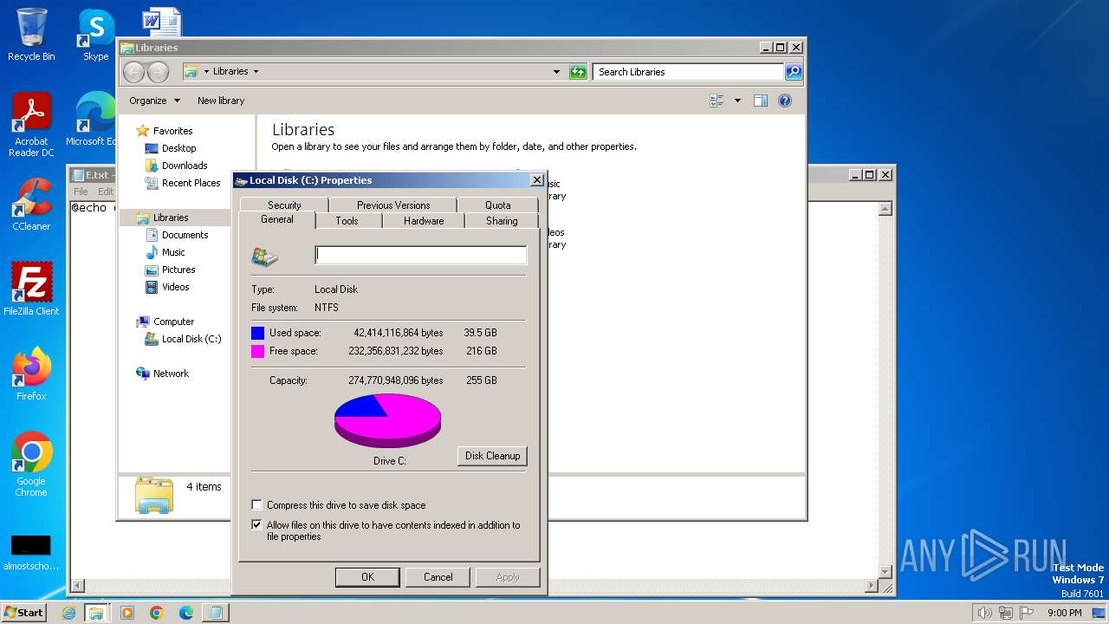Switch to the Tools tab

pyautogui.click(x=347, y=221)
